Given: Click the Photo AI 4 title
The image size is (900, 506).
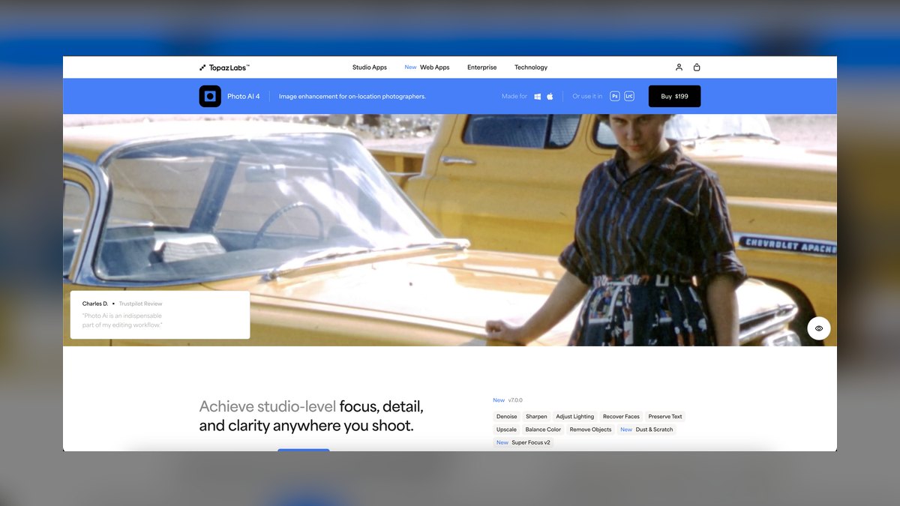Looking at the screenshot, I should pos(244,97).
